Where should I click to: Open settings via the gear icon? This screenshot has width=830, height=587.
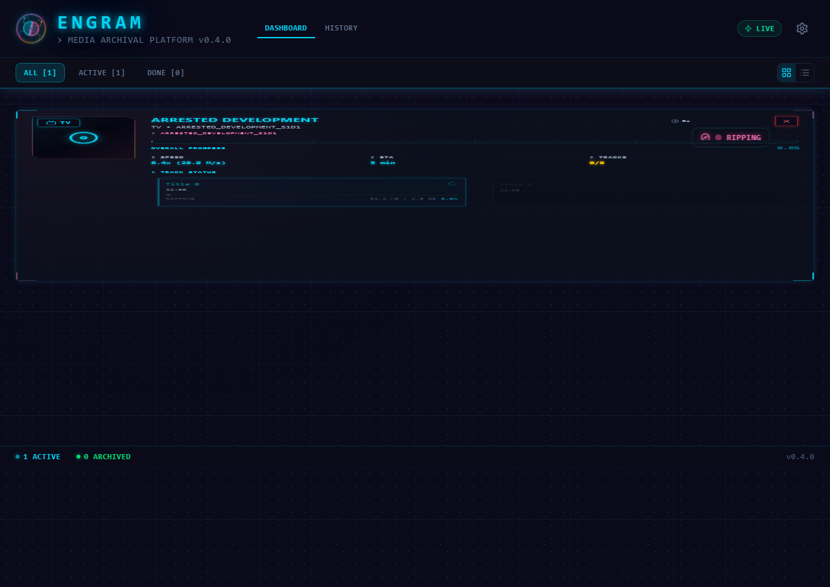(x=802, y=29)
